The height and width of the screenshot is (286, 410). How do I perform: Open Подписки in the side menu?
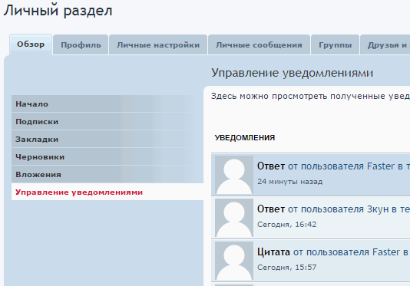pos(107,121)
